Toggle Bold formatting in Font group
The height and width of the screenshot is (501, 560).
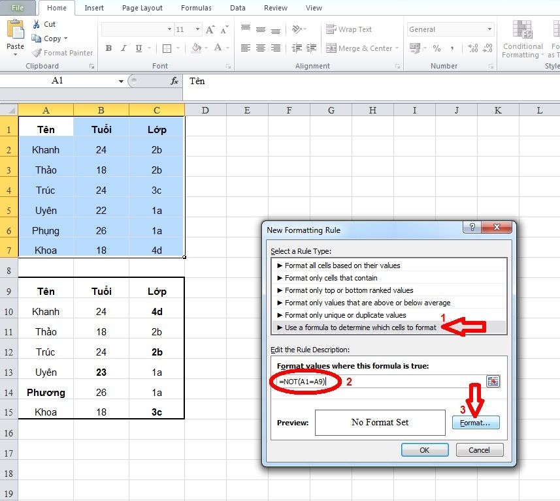[108, 48]
